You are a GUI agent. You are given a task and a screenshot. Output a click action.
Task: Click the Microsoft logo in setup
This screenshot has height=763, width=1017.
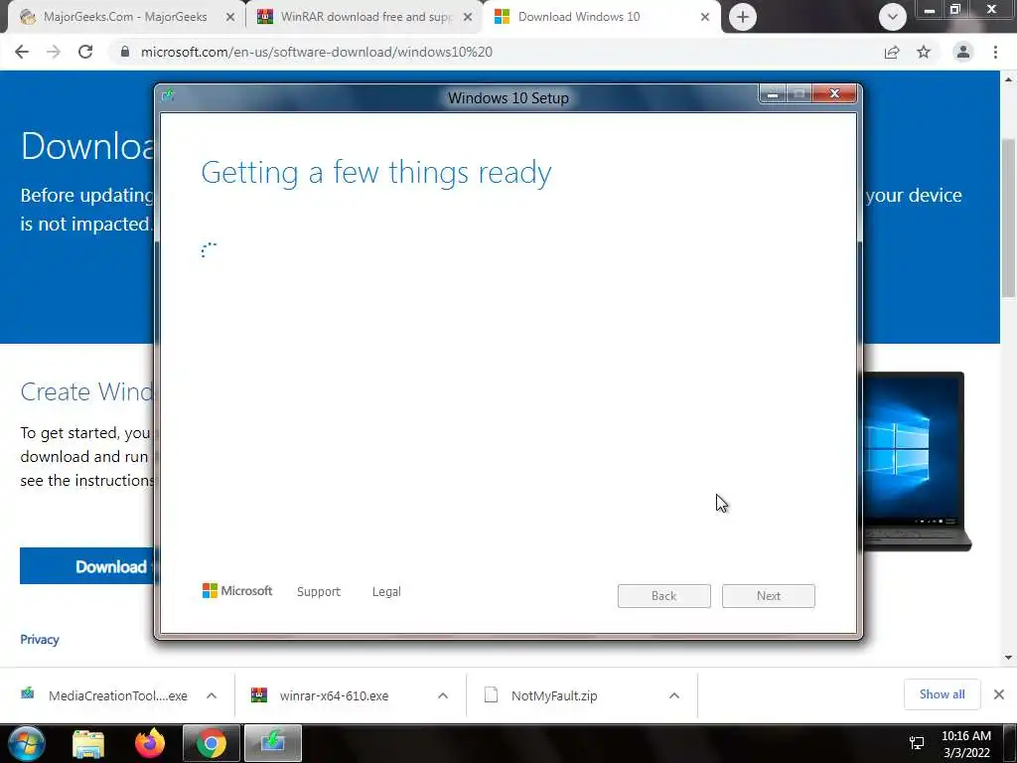[237, 591]
